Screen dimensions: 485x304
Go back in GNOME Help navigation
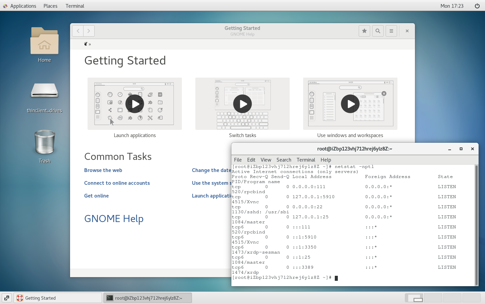[78, 31]
